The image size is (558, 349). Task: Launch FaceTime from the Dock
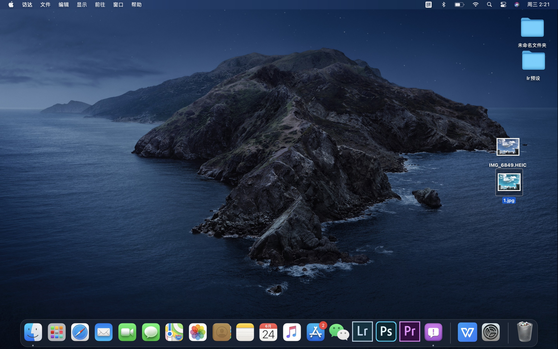[x=127, y=332]
